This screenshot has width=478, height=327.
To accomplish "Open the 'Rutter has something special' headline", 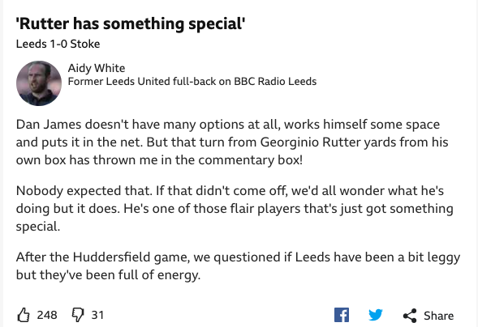I will (x=131, y=23).
